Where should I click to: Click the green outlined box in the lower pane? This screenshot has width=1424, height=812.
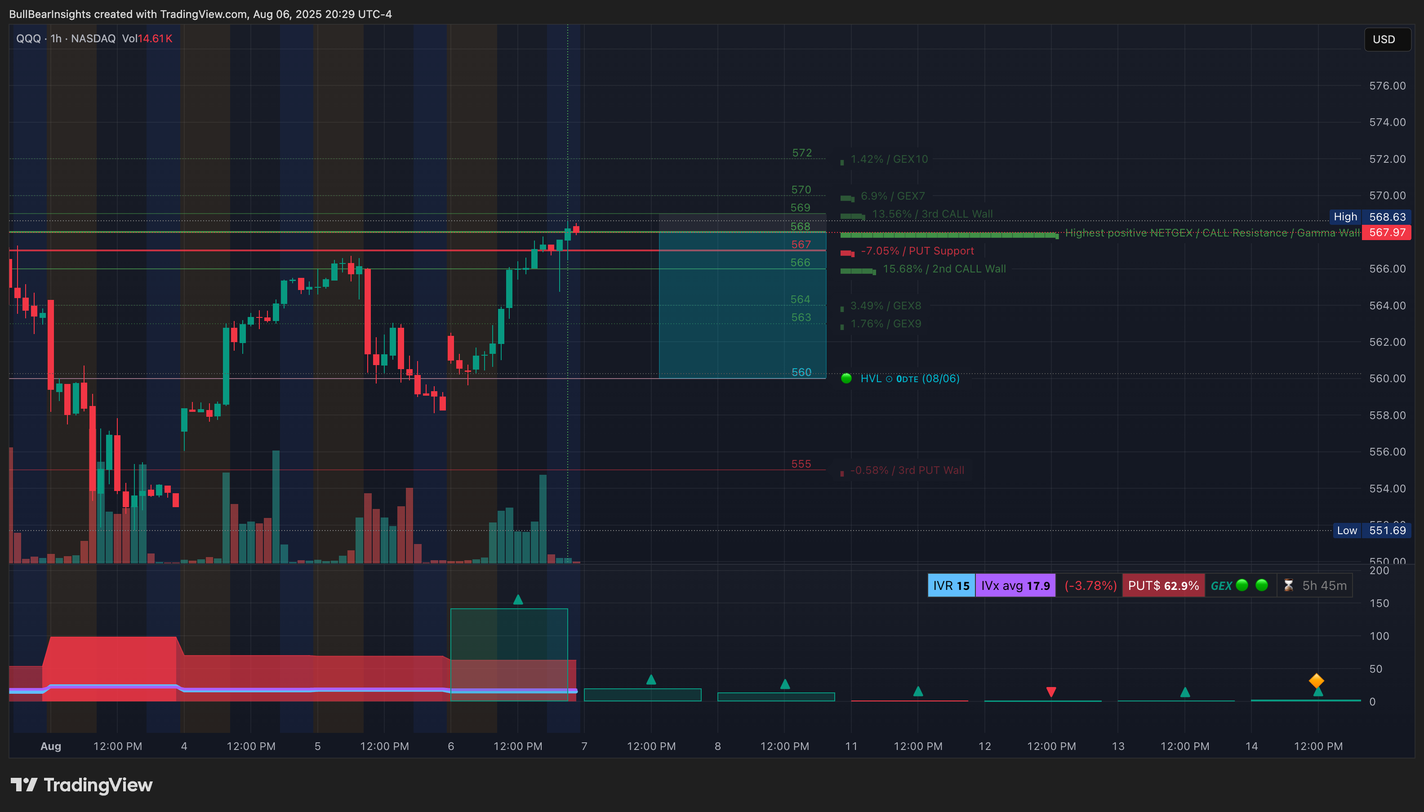[x=509, y=655]
